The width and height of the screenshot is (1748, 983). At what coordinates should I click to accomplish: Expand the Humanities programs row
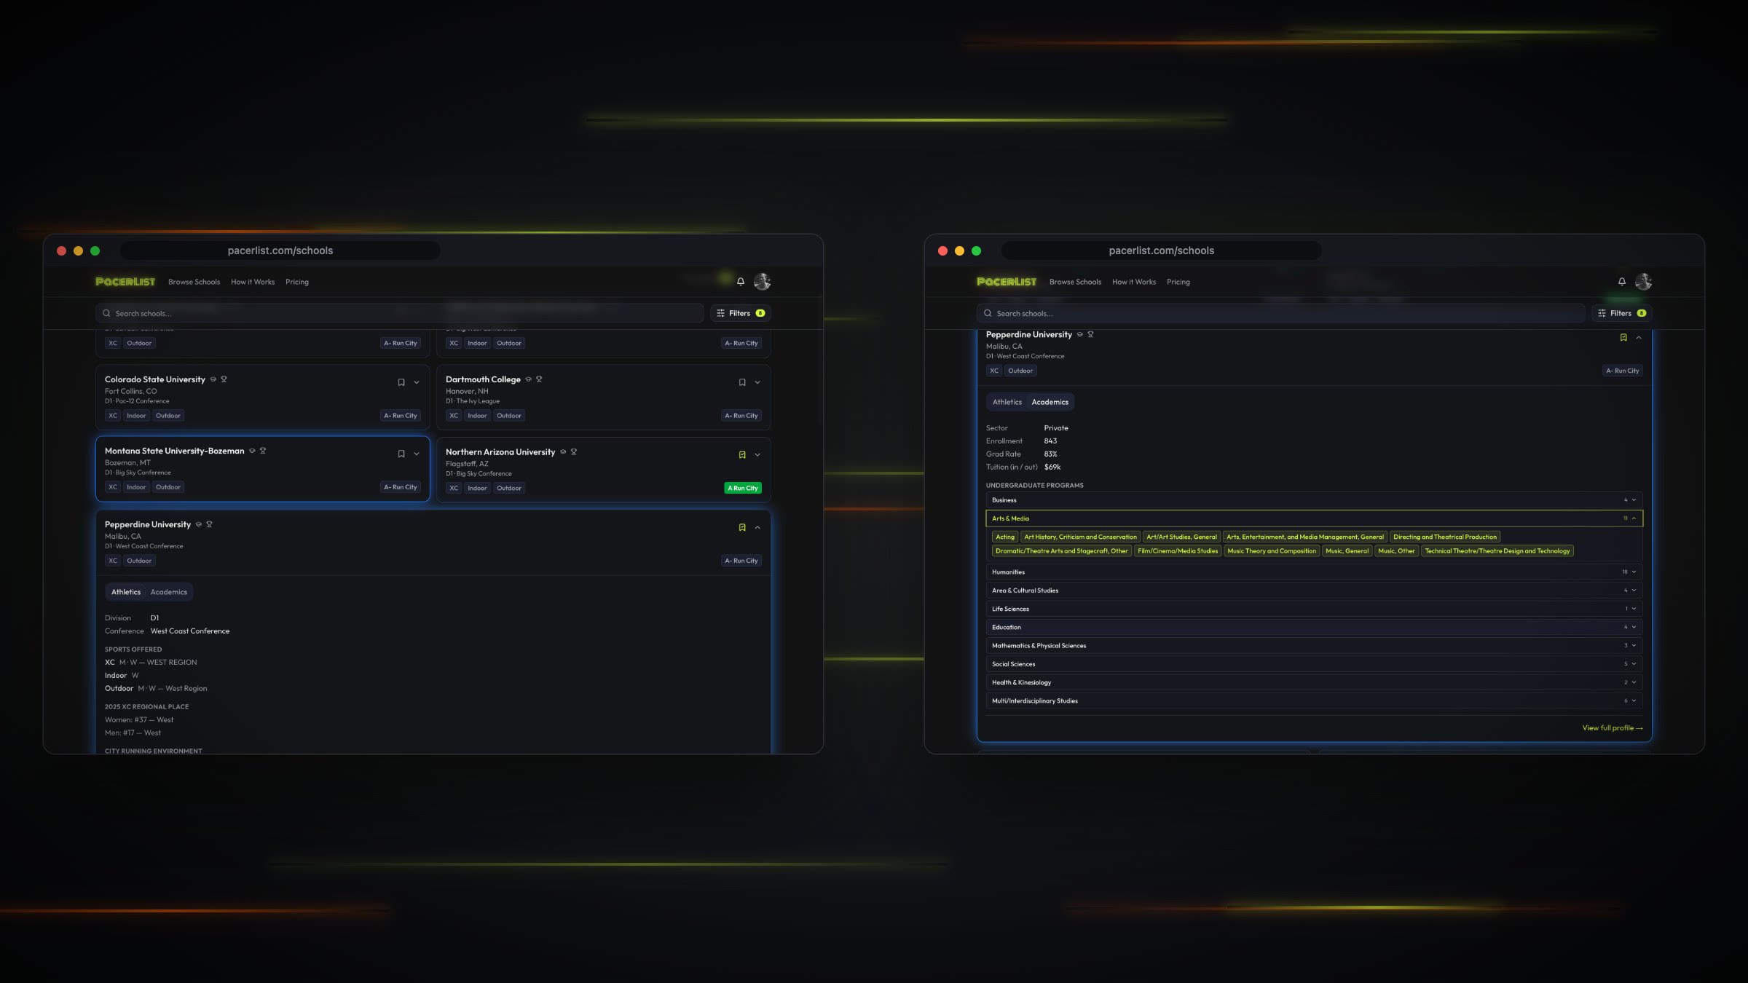(1314, 572)
